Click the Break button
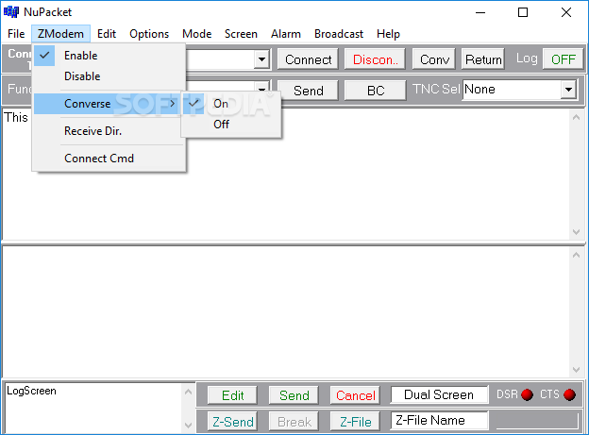This screenshot has height=435, width=589. [x=294, y=422]
